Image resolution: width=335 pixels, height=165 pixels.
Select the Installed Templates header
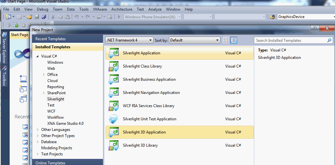coord(67,47)
